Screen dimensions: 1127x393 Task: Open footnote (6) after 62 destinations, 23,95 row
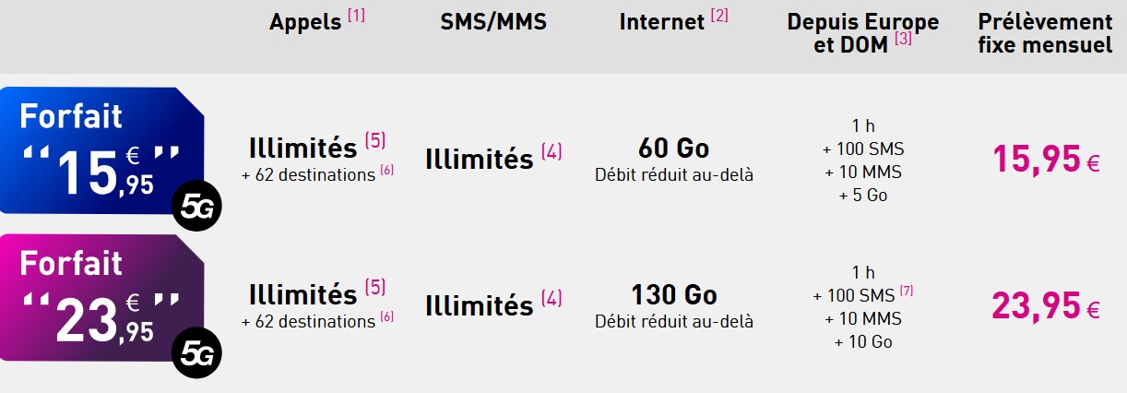386,316
